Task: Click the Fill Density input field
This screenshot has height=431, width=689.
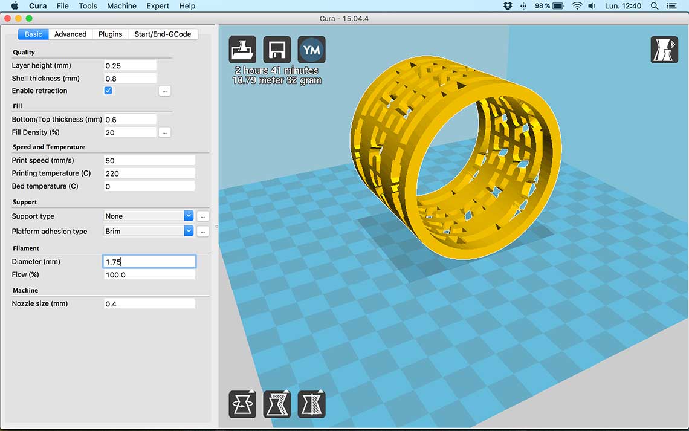Action: 130,132
